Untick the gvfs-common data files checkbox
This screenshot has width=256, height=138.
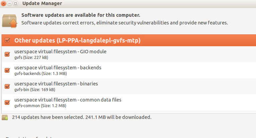7,102
